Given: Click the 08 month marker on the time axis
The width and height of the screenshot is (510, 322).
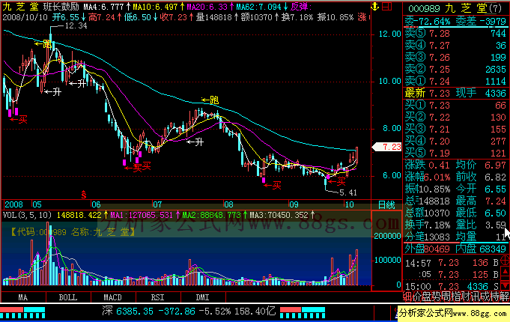Looking at the screenshot, I should pos(228,204).
